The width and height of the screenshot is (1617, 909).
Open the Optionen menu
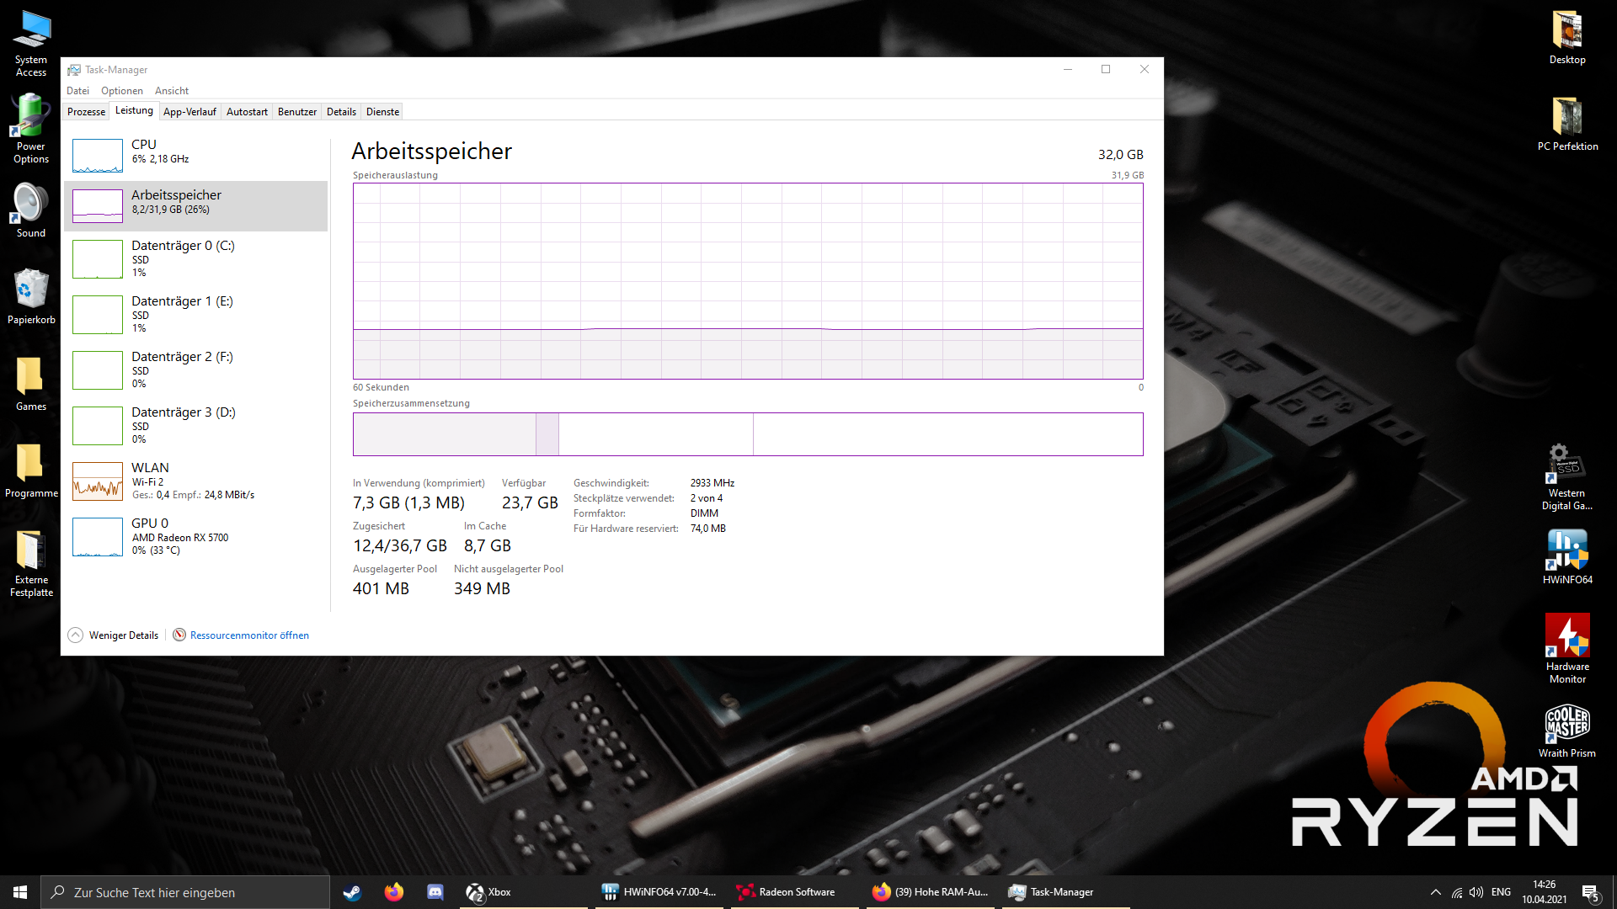pyautogui.click(x=122, y=91)
